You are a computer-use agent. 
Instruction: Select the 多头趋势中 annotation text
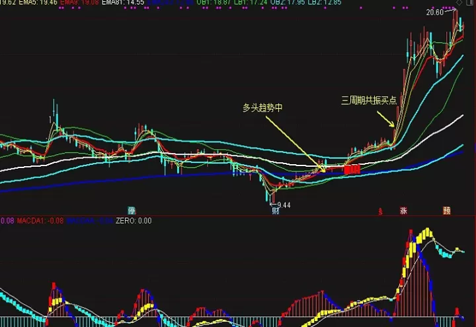coord(262,107)
